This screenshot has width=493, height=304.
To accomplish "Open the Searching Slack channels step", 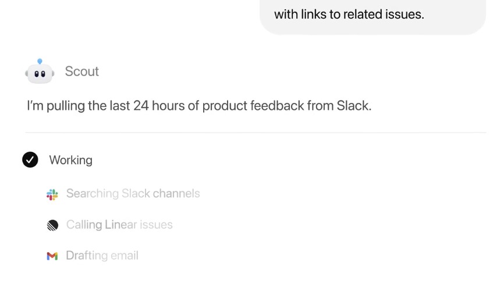I will (x=133, y=194).
